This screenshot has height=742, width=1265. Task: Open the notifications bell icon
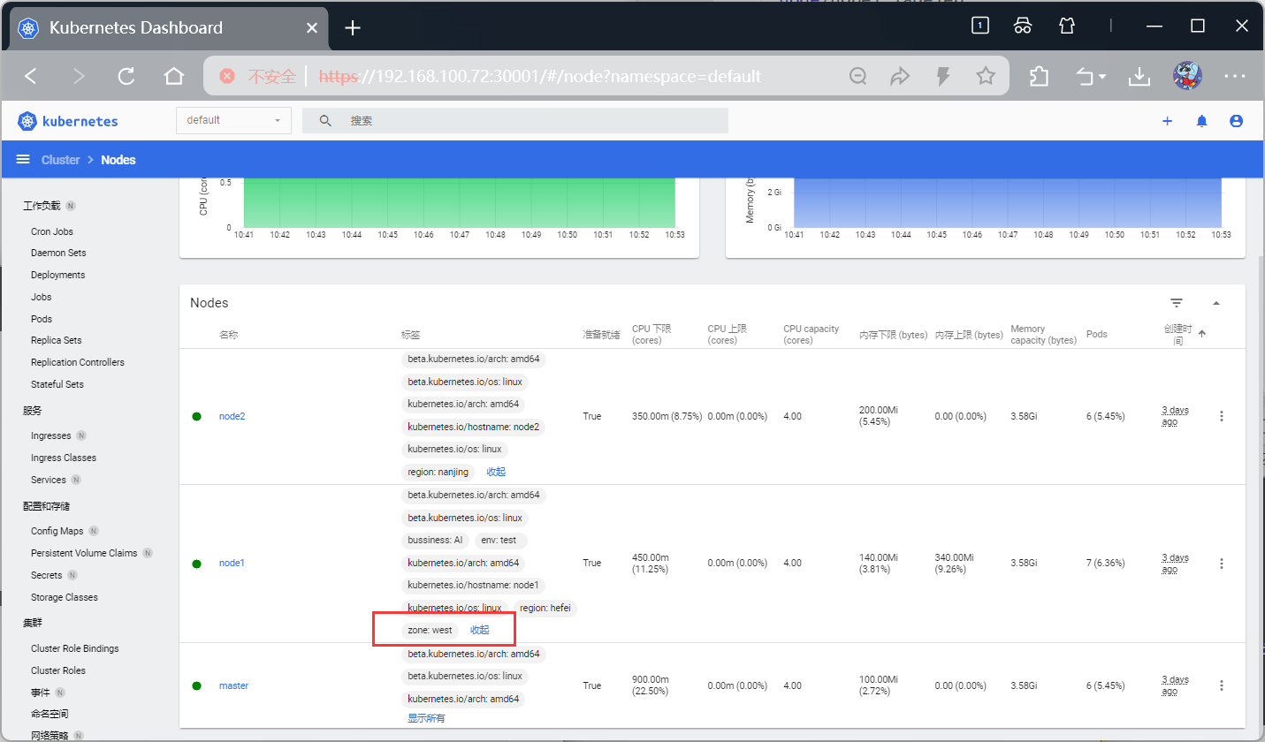click(x=1201, y=121)
